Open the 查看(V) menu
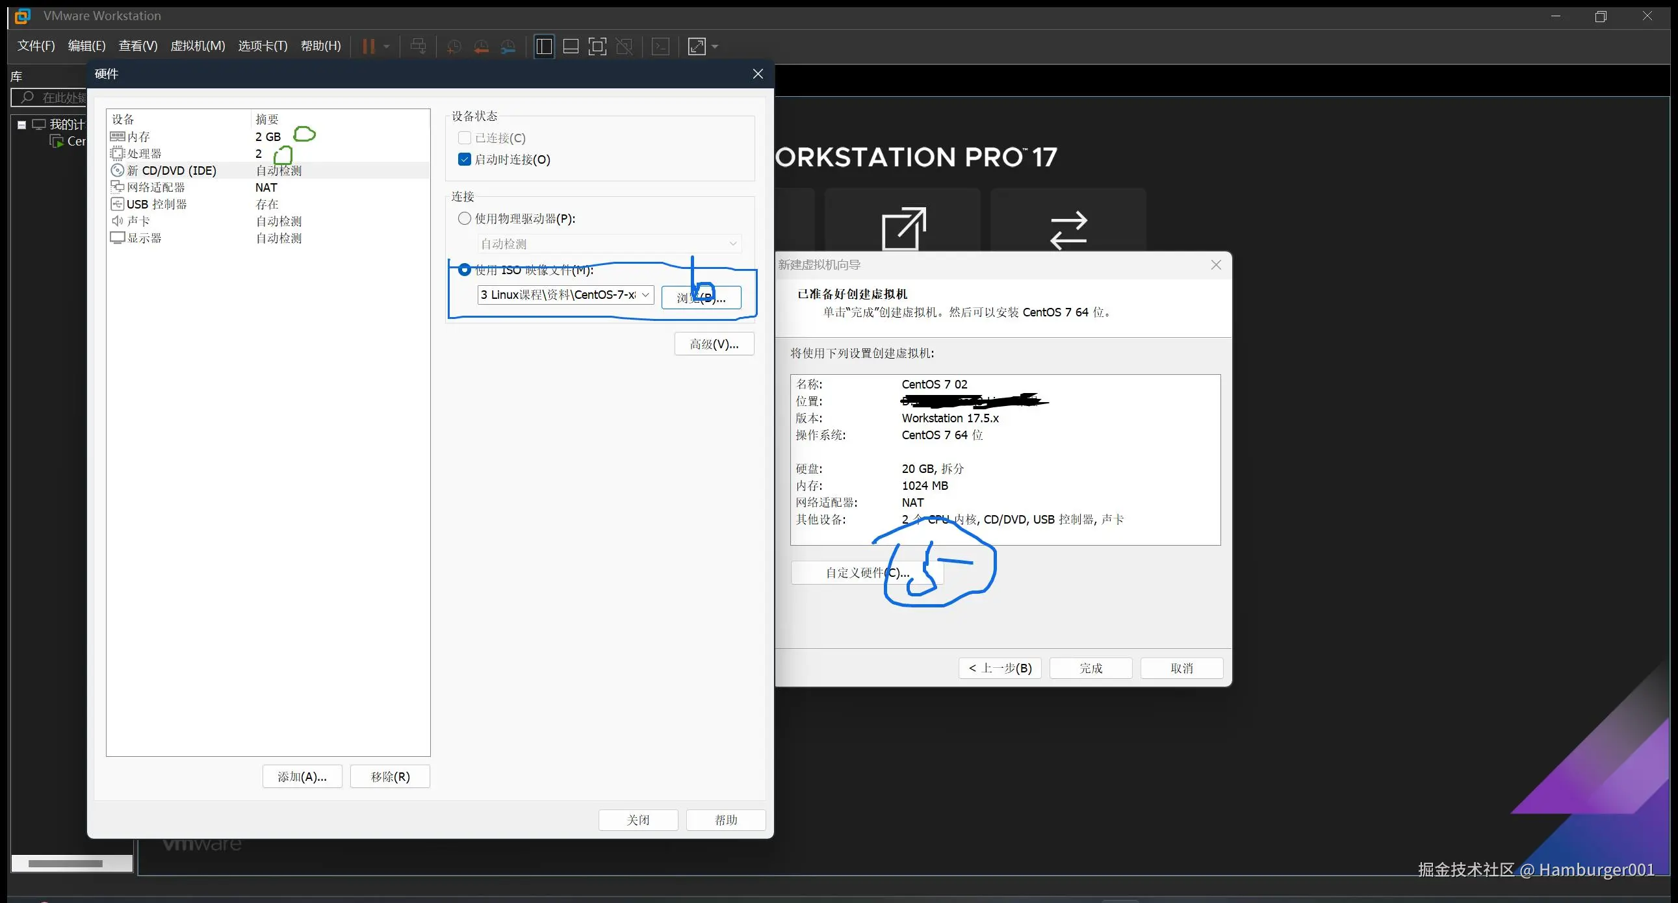 pyautogui.click(x=137, y=45)
